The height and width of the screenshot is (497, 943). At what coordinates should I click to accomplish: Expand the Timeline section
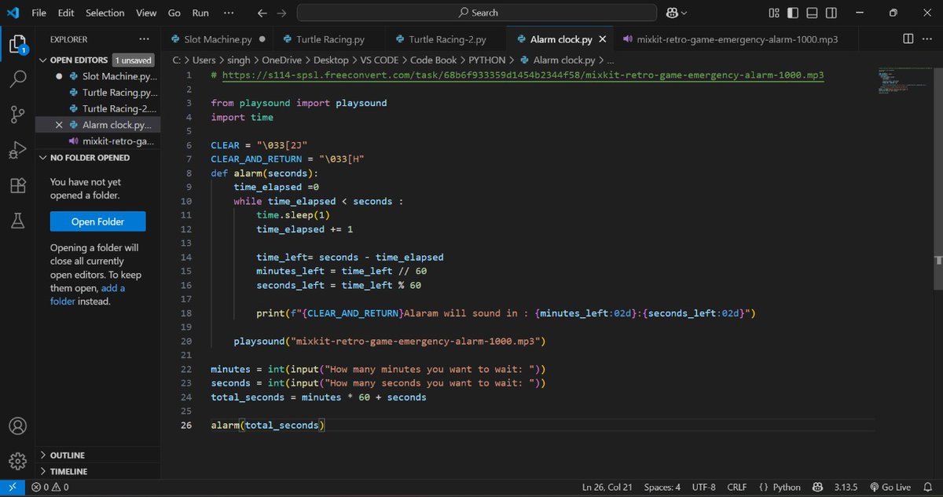(43, 472)
